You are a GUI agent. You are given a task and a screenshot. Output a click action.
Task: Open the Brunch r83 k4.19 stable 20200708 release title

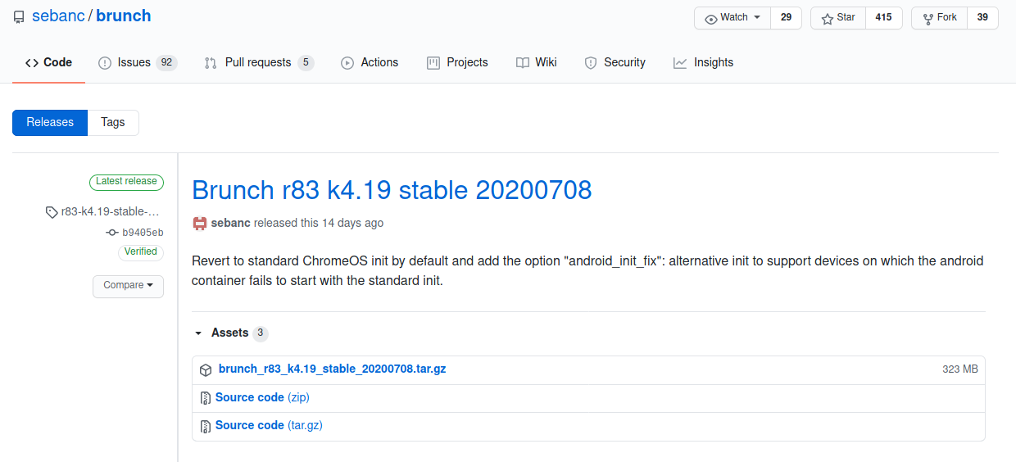pyautogui.click(x=392, y=190)
